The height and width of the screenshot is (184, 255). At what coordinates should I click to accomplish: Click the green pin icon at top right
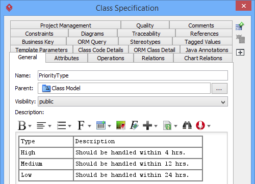coord(240,26)
